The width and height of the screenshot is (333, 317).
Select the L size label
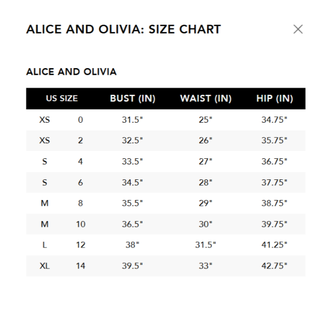click(x=45, y=245)
